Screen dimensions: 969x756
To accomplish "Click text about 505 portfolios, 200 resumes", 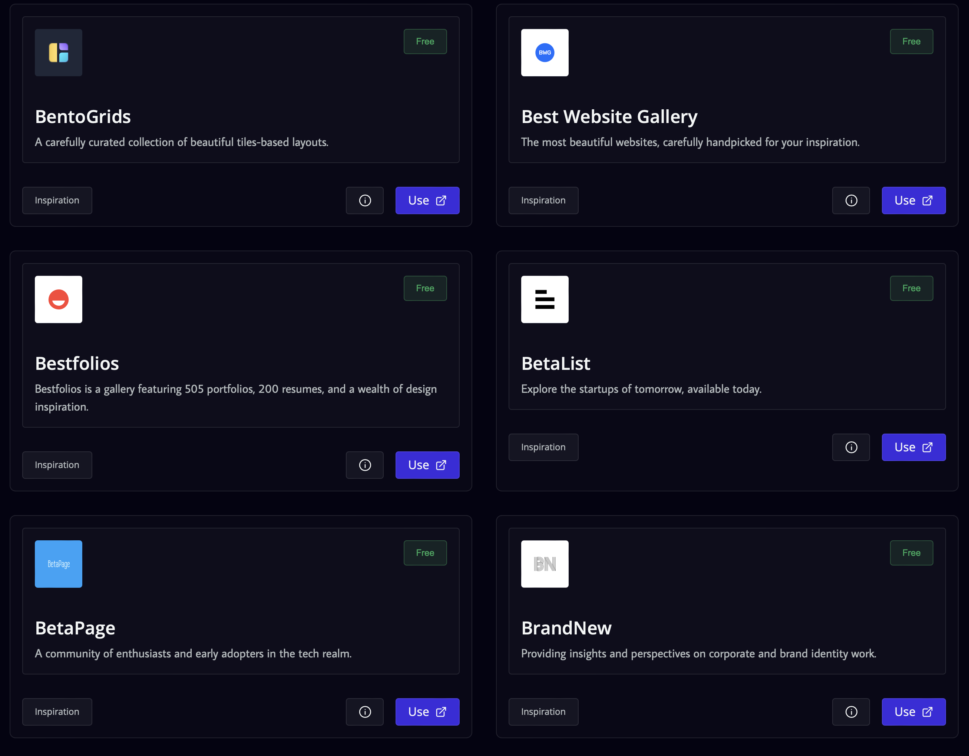I will click(x=236, y=398).
